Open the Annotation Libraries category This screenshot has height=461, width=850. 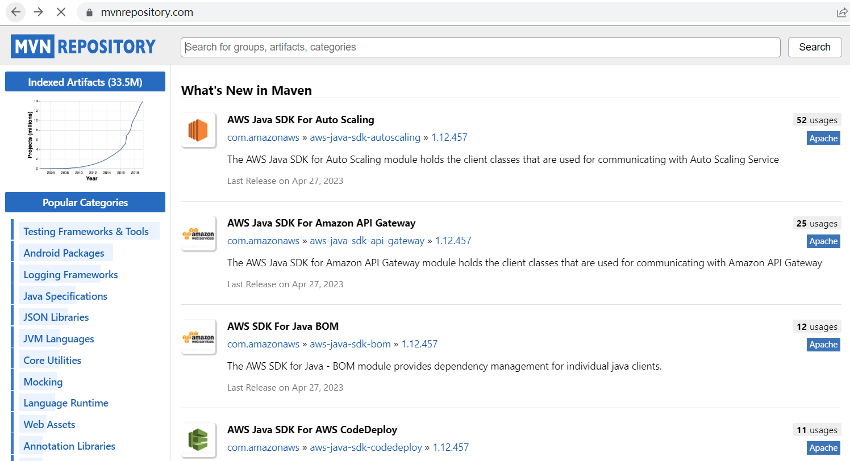point(69,446)
